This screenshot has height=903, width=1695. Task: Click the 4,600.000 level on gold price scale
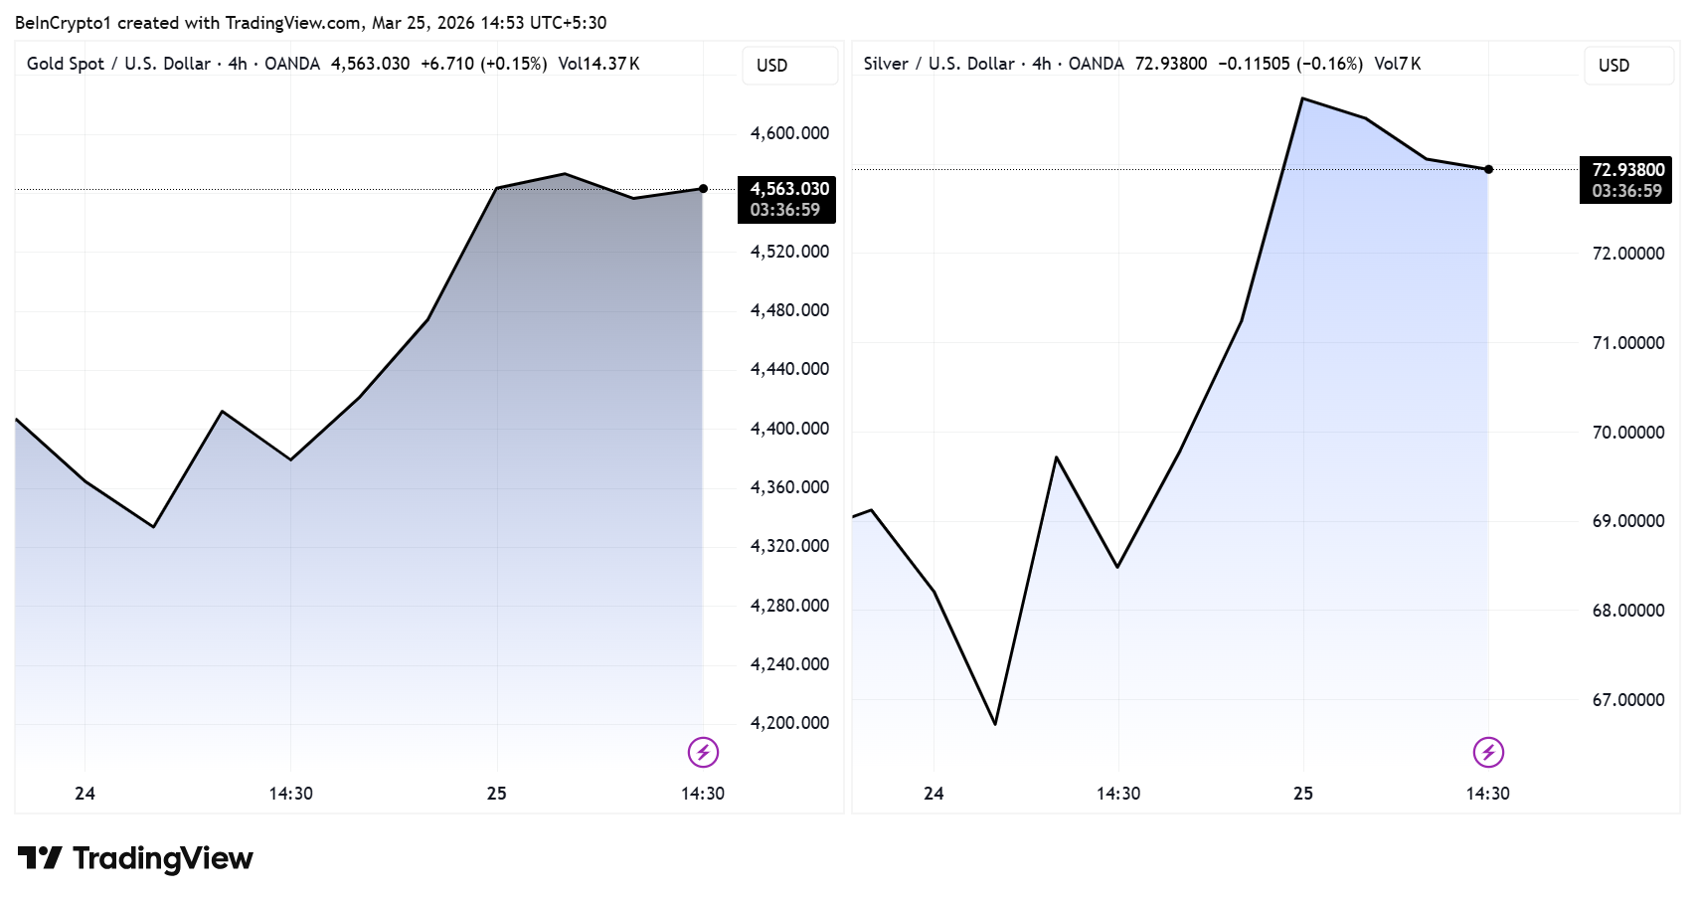coord(789,133)
